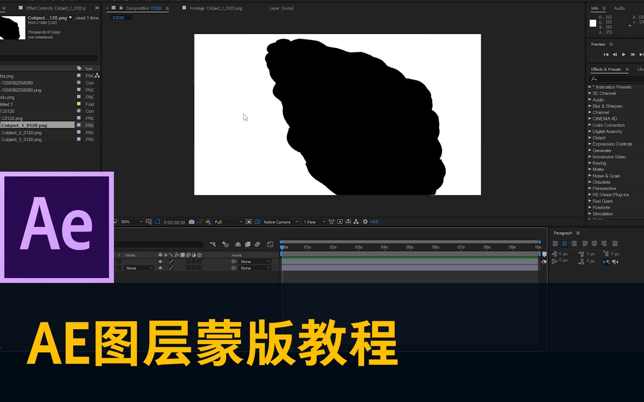The width and height of the screenshot is (644, 402).
Task: Switch to the Audio tab
Action: (619, 8)
